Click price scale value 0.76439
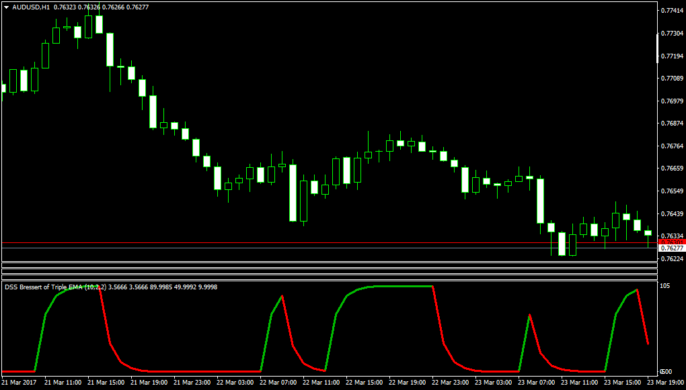This screenshot has height=390, width=686. tap(672, 213)
